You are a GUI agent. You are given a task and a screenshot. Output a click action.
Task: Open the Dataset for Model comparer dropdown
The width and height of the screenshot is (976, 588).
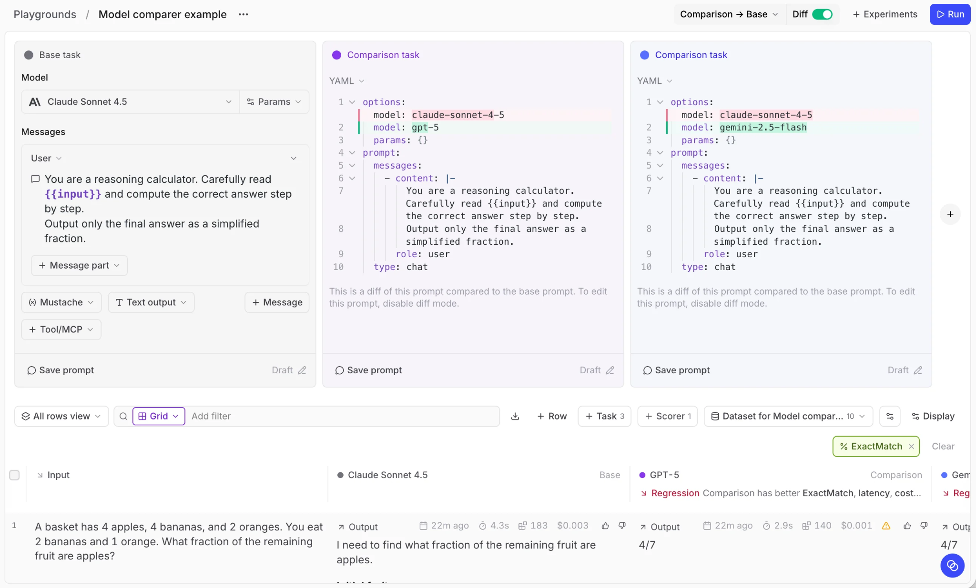788,416
